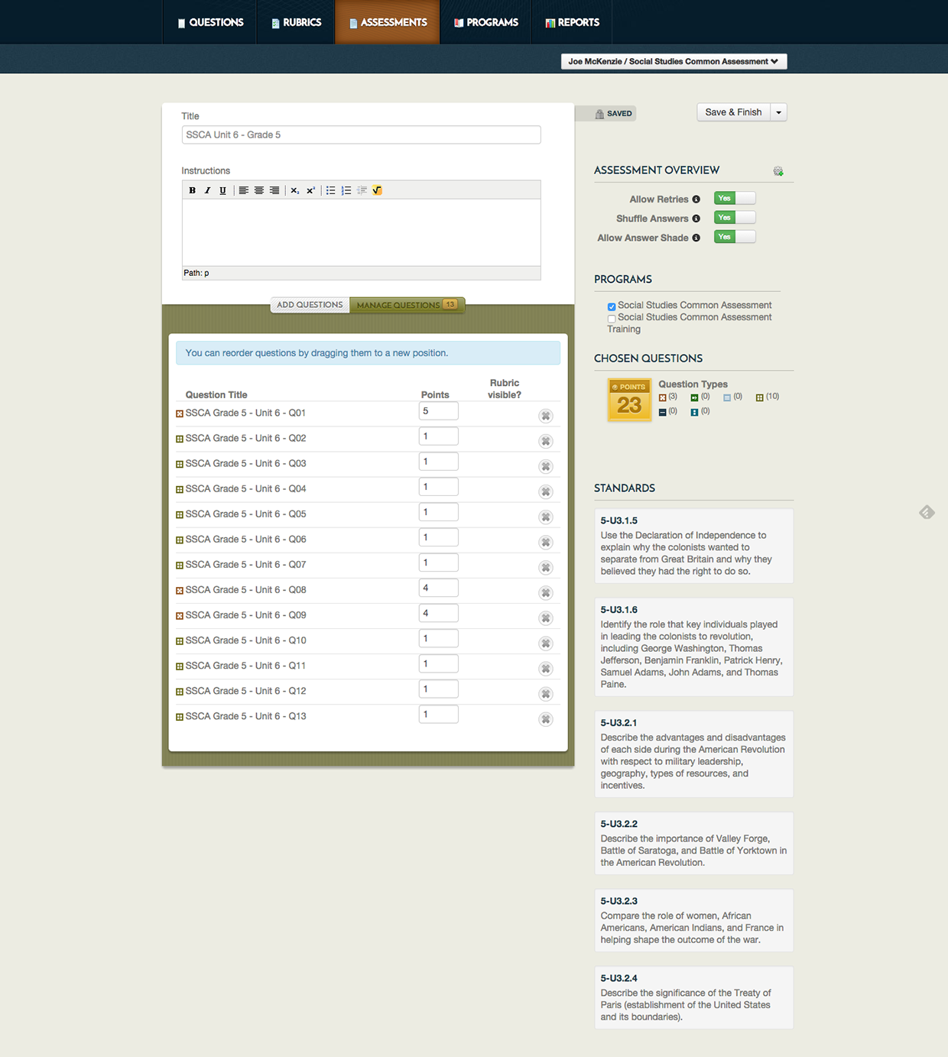Open the Assessment Overview settings gear
948x1057 pixels.
(778, 171)
